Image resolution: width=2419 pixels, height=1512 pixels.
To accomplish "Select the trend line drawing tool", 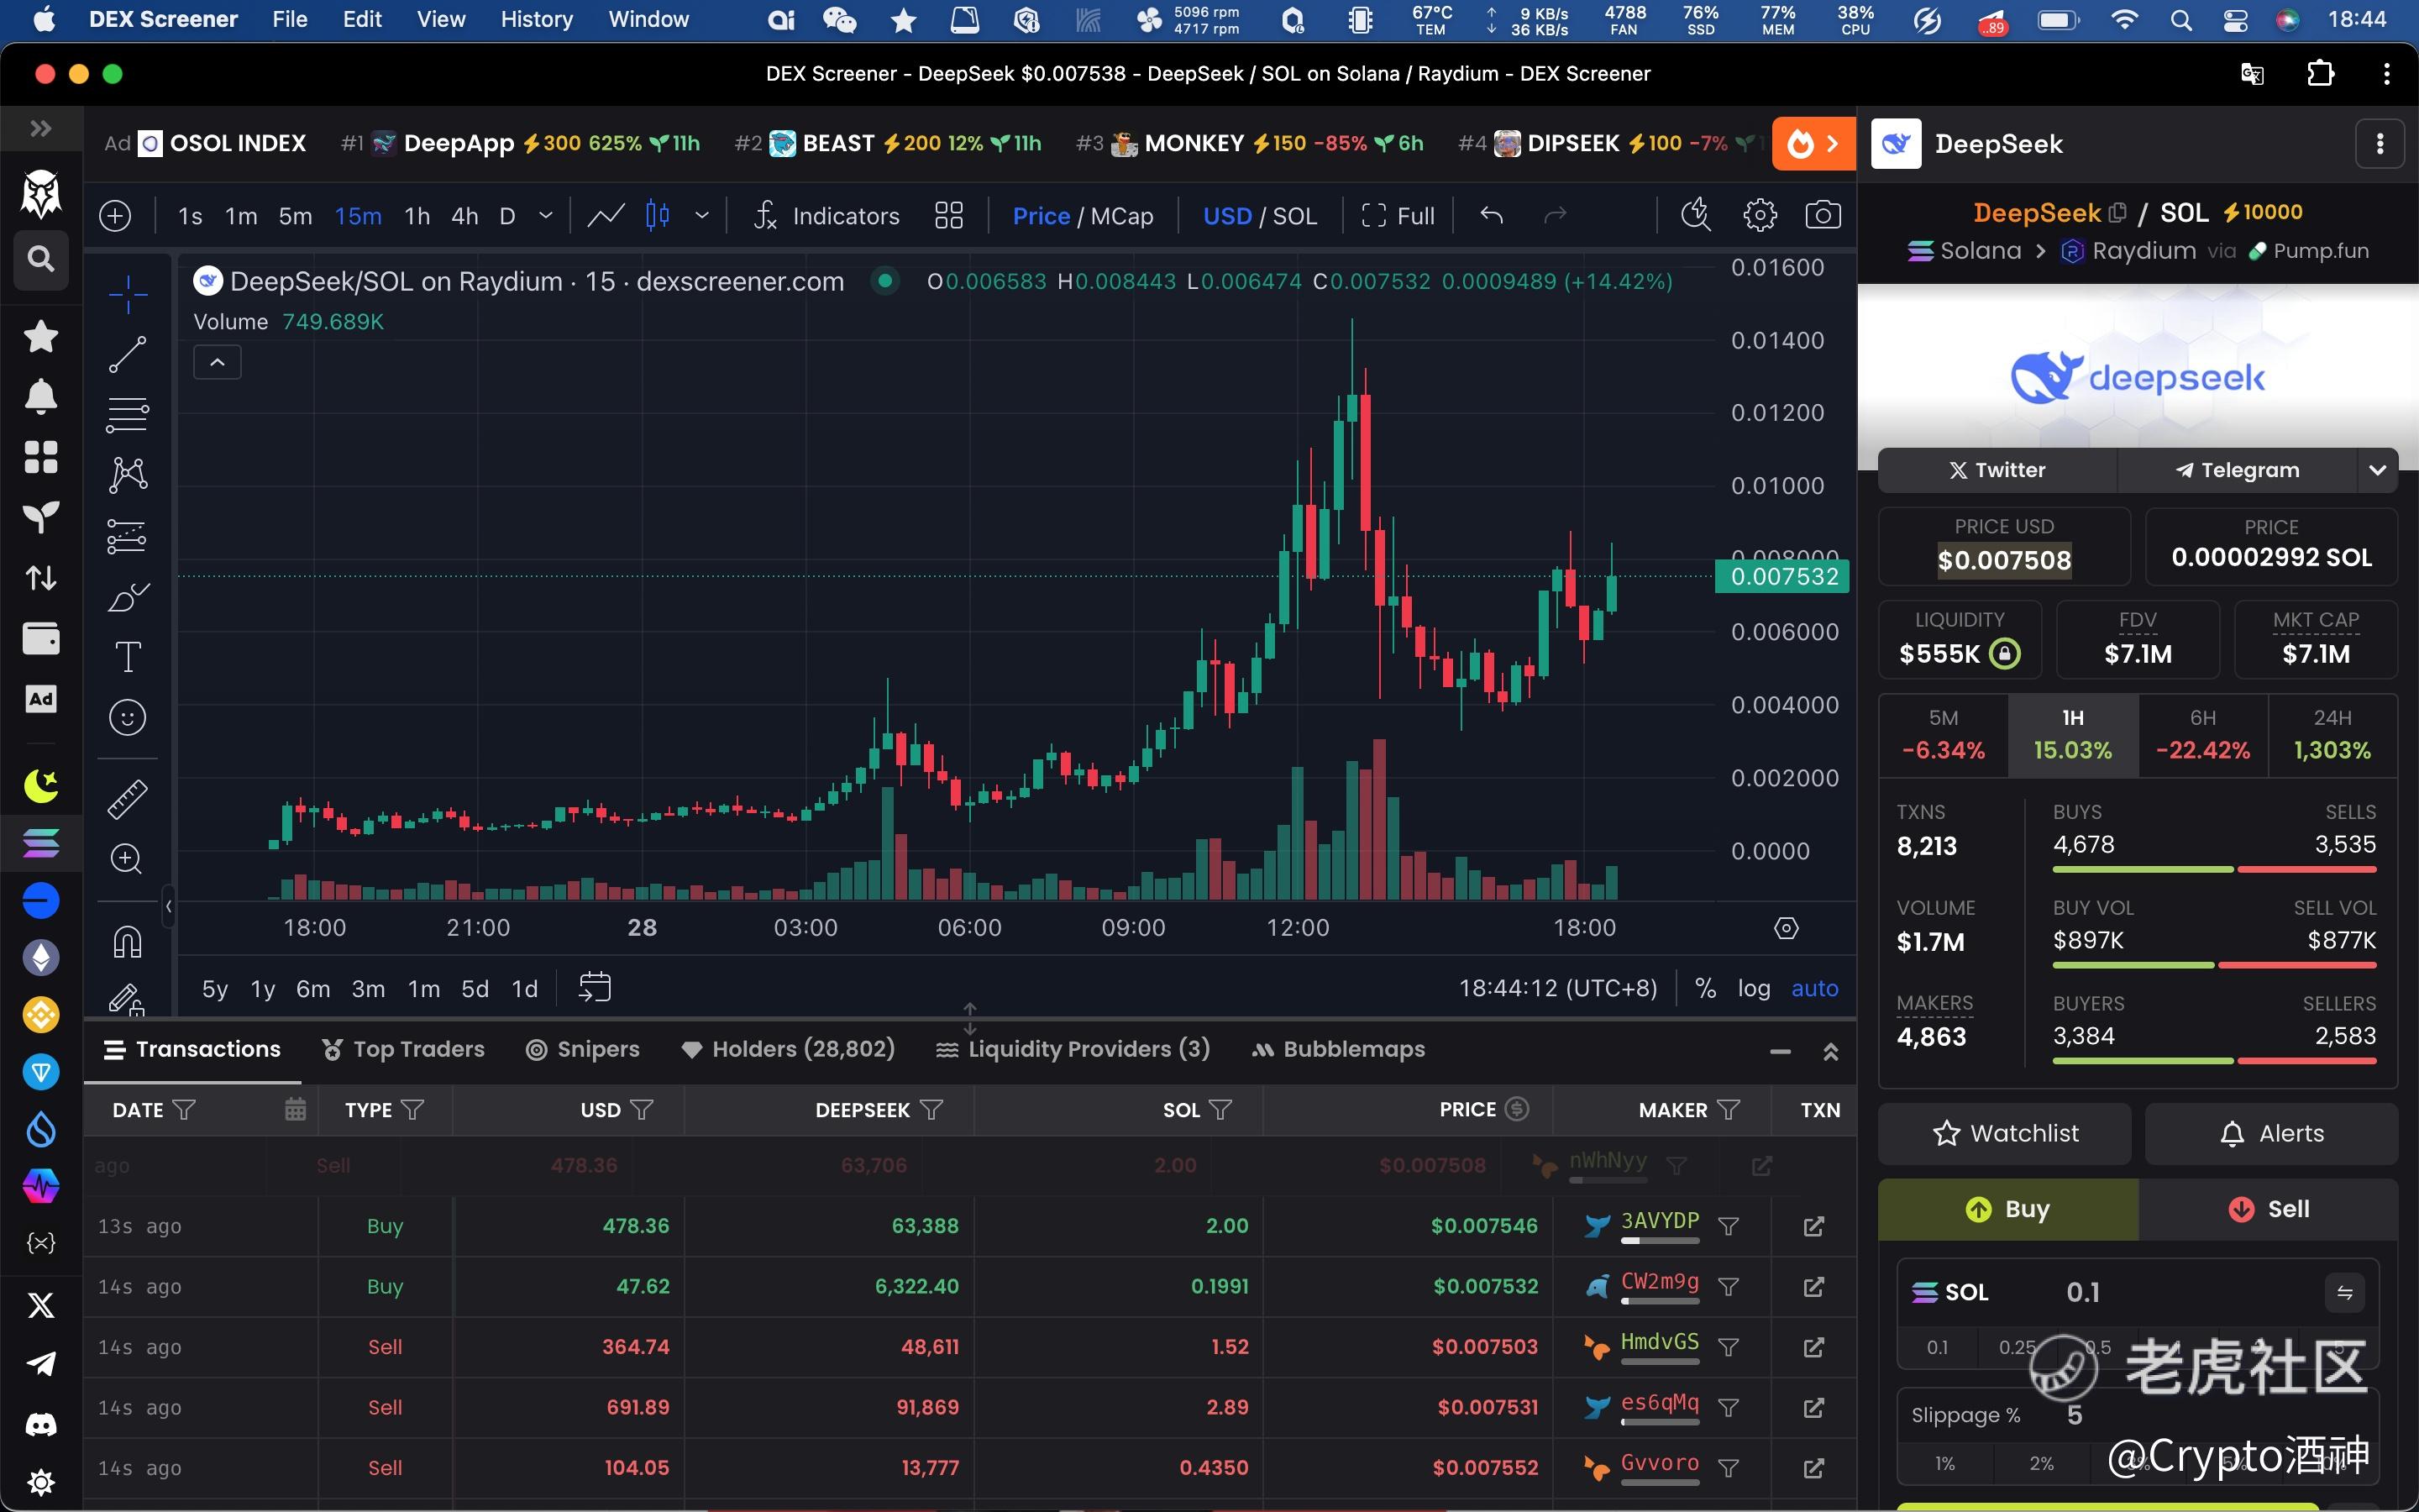I will tap(127, 354).
